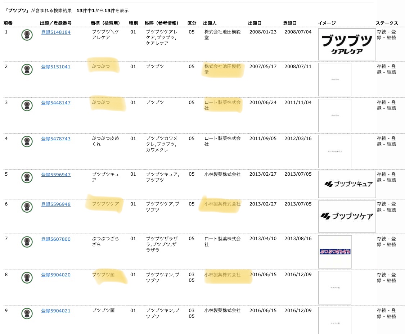
Task: Click registration date 2012/03/16
Action: pos(298,138)
